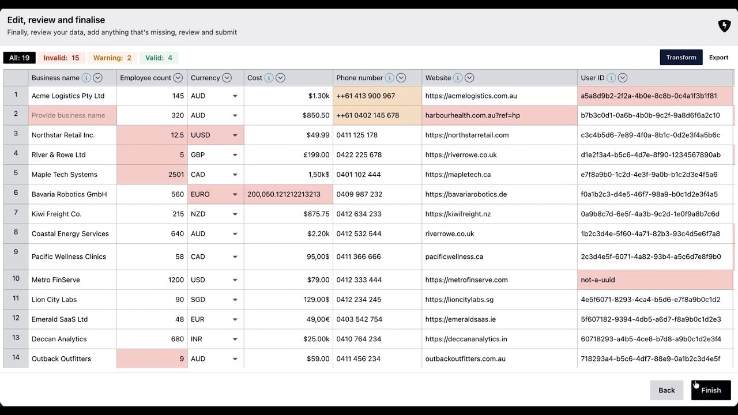Open the EURO currency dropdown for Bavaria Robotics
The height and width of the screenshot is (415, 738).
[x=235, y=194]
